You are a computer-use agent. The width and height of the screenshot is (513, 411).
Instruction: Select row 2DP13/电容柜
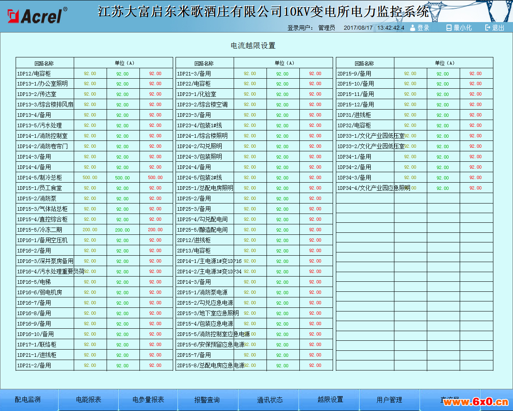[x=254, y=251]
